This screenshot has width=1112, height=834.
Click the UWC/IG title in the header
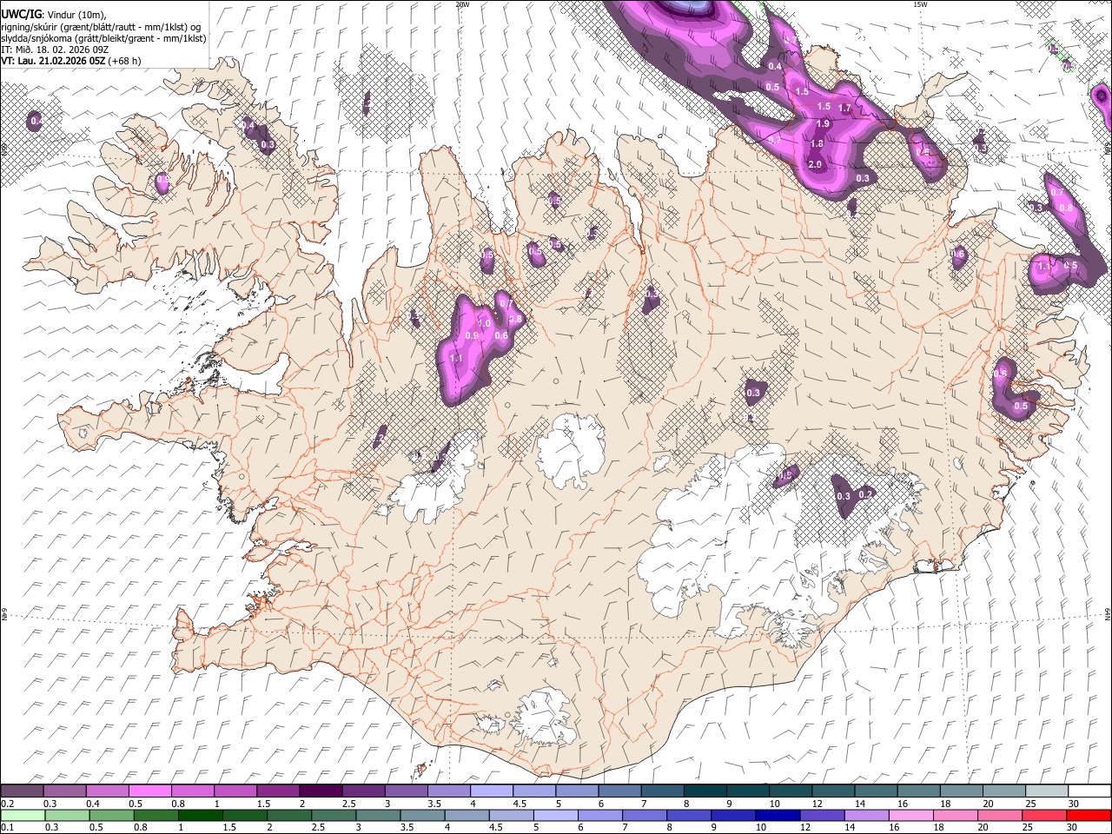(x=20, y=14)
